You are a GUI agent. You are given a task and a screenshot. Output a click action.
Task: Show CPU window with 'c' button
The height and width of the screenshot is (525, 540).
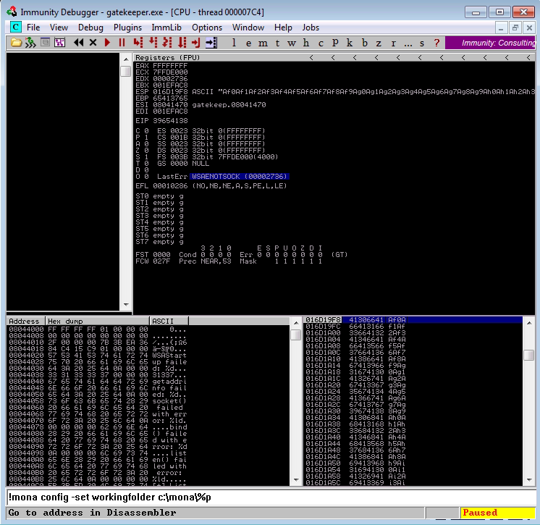point(321,43)
